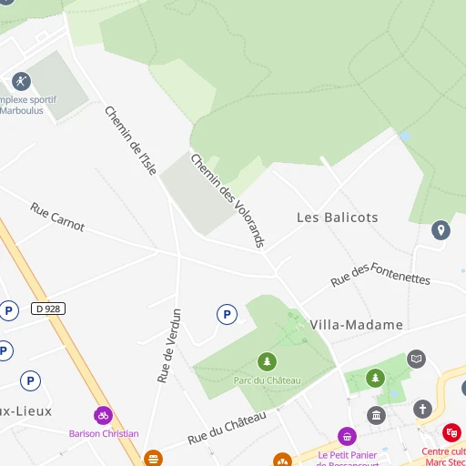The width and height of the screenshot is (466, 466).
Task: Click the parking icon beside D 928 shield
Action: (x=9, y=310)
